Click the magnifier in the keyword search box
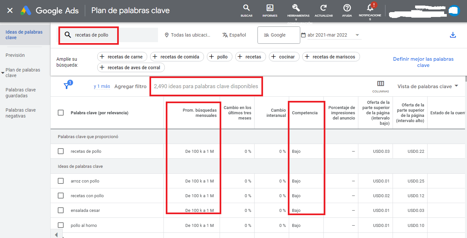The height and width of the screenshot is (238, 467). click(x=68, y=35)
